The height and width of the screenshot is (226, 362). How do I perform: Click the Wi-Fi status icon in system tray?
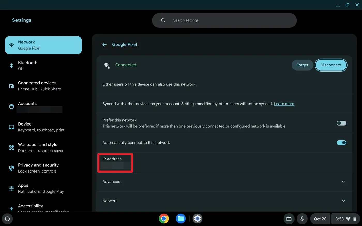pyautogui.click(x=348, y=219)
